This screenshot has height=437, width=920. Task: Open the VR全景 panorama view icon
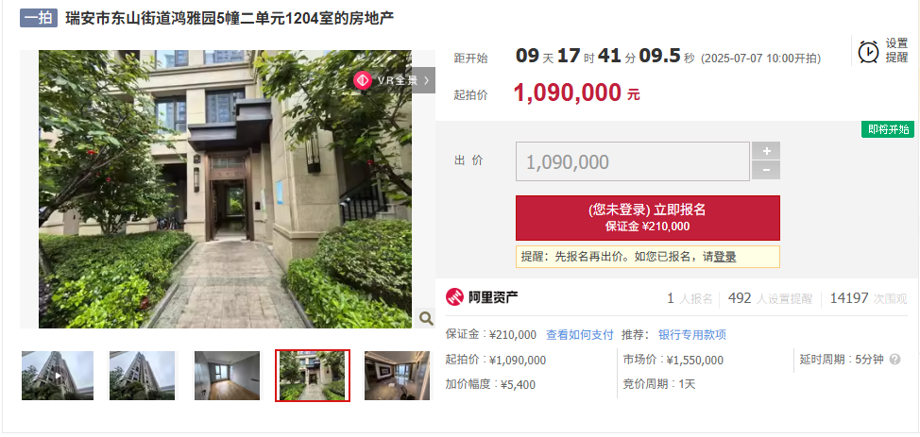[363, 80]
